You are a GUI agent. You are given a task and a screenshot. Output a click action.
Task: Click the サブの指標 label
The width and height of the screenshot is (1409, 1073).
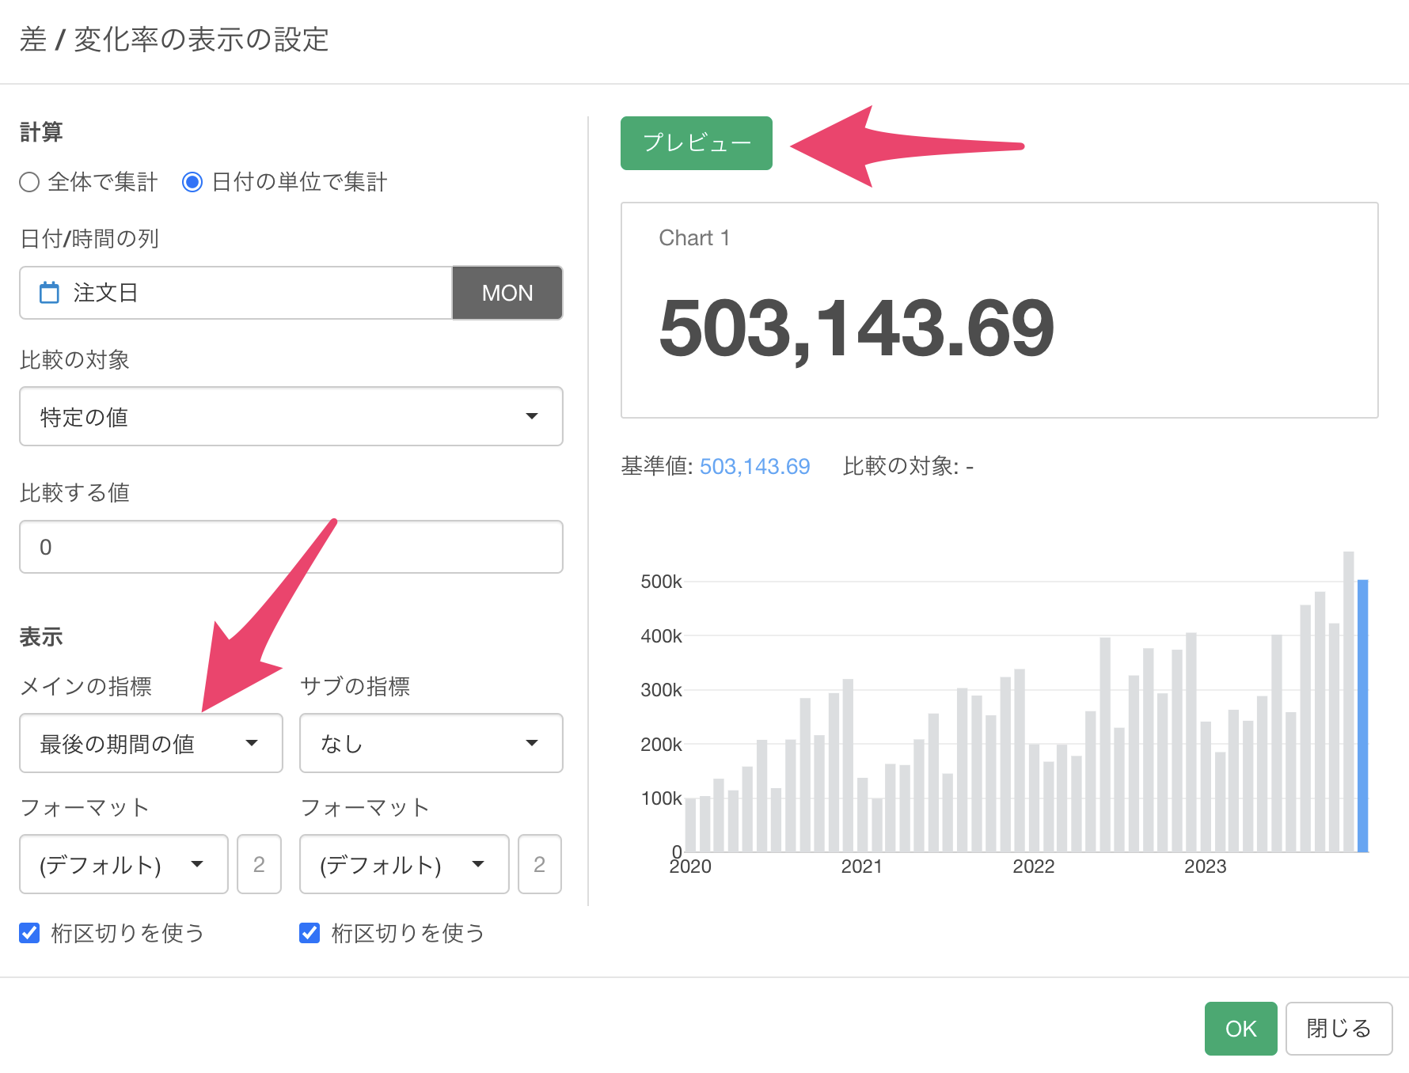[355, 686]
